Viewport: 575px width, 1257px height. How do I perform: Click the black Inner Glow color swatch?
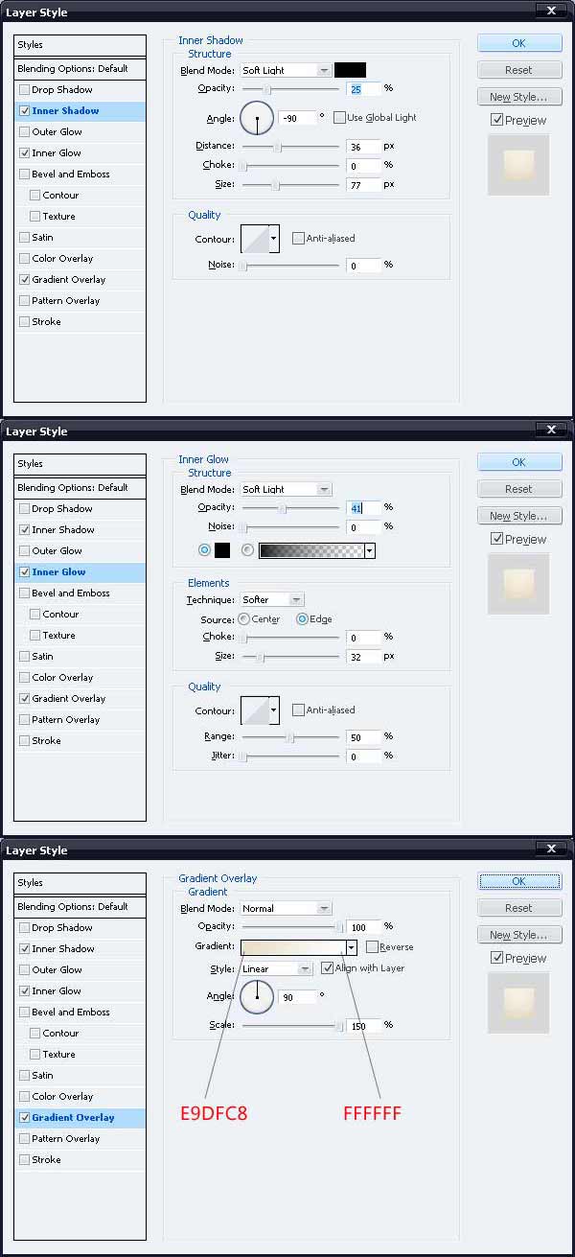(x=222, y=550)
